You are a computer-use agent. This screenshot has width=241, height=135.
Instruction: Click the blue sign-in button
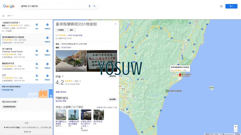(x=231, y=6)
